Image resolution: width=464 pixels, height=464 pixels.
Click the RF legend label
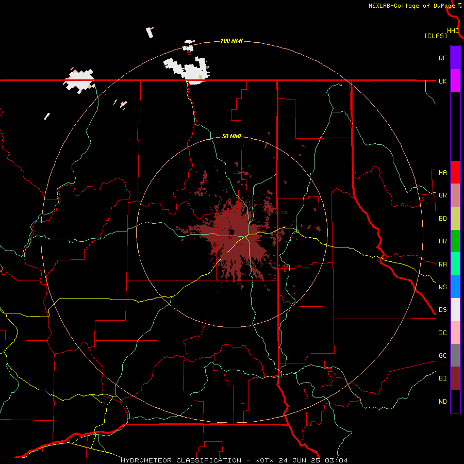coord(442,58)
